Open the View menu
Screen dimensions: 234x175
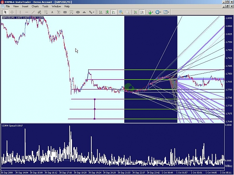click(x=16, y=6)
